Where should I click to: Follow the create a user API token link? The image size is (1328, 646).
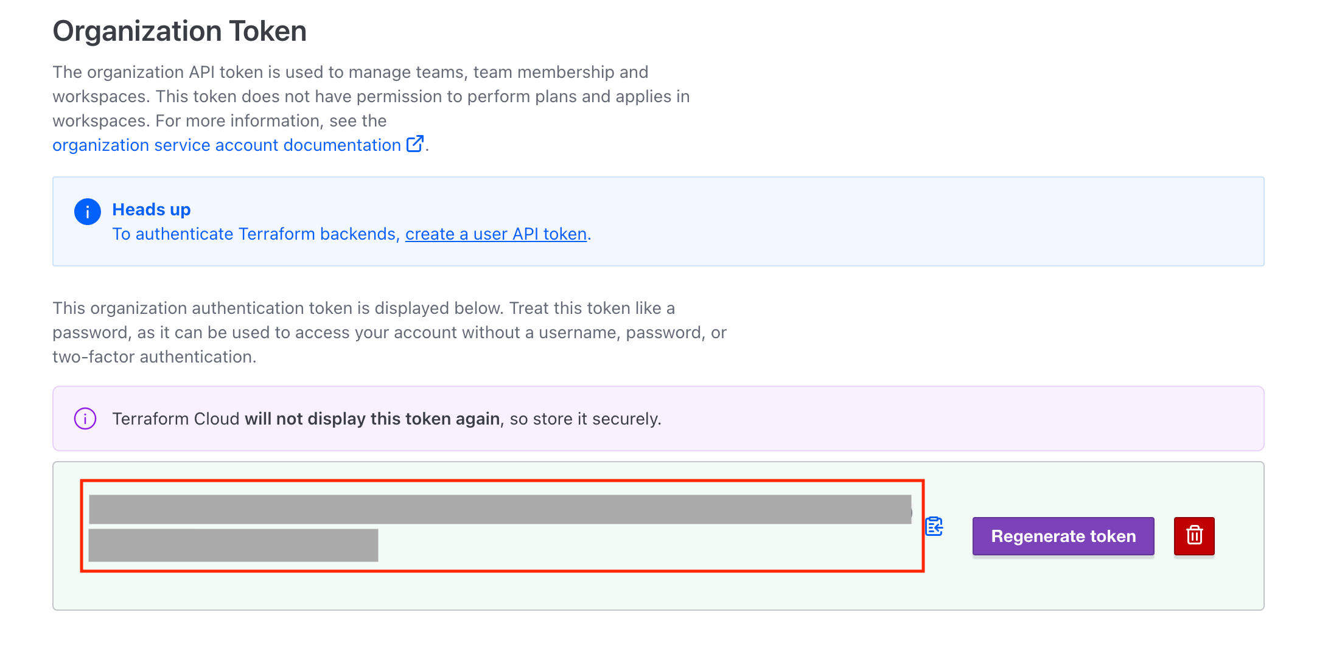coord(496,234)
